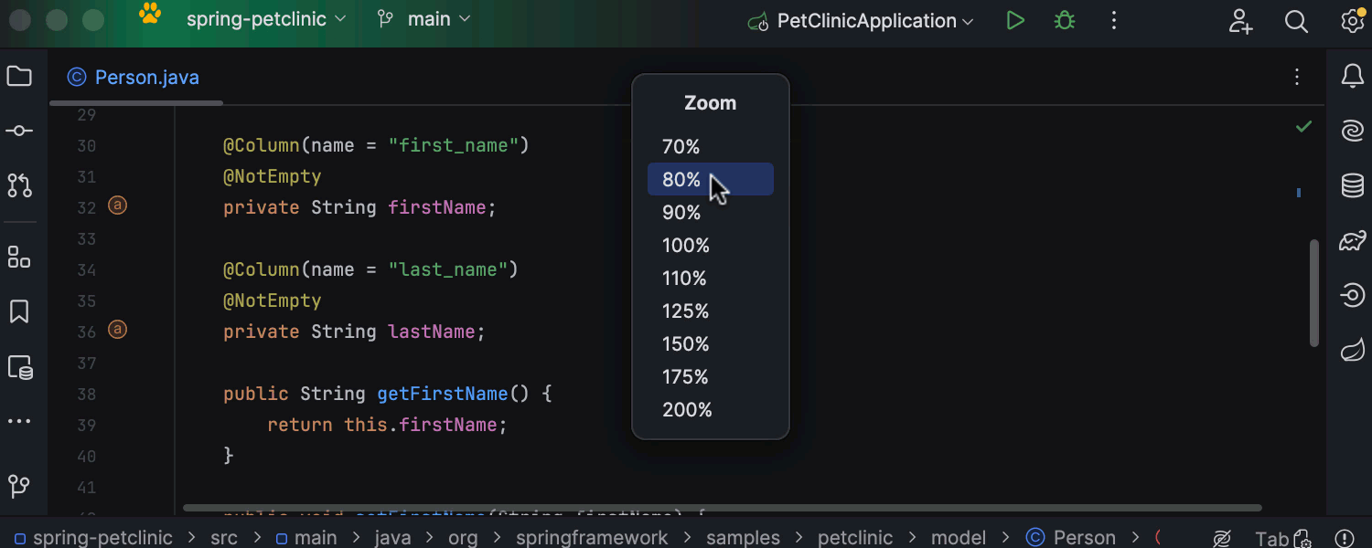1372x548 pixels.
Task: Choose 150% zoom level
Action: click(686, 344)
